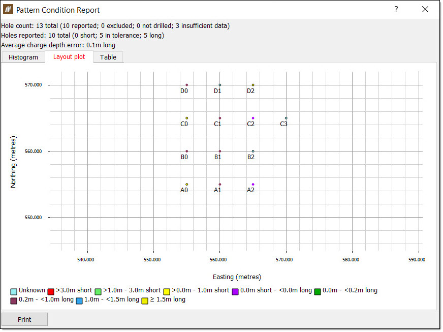Select hole C0 marker on plot
The width and height of the screenshot is (443, 332).
click(187, 118)
